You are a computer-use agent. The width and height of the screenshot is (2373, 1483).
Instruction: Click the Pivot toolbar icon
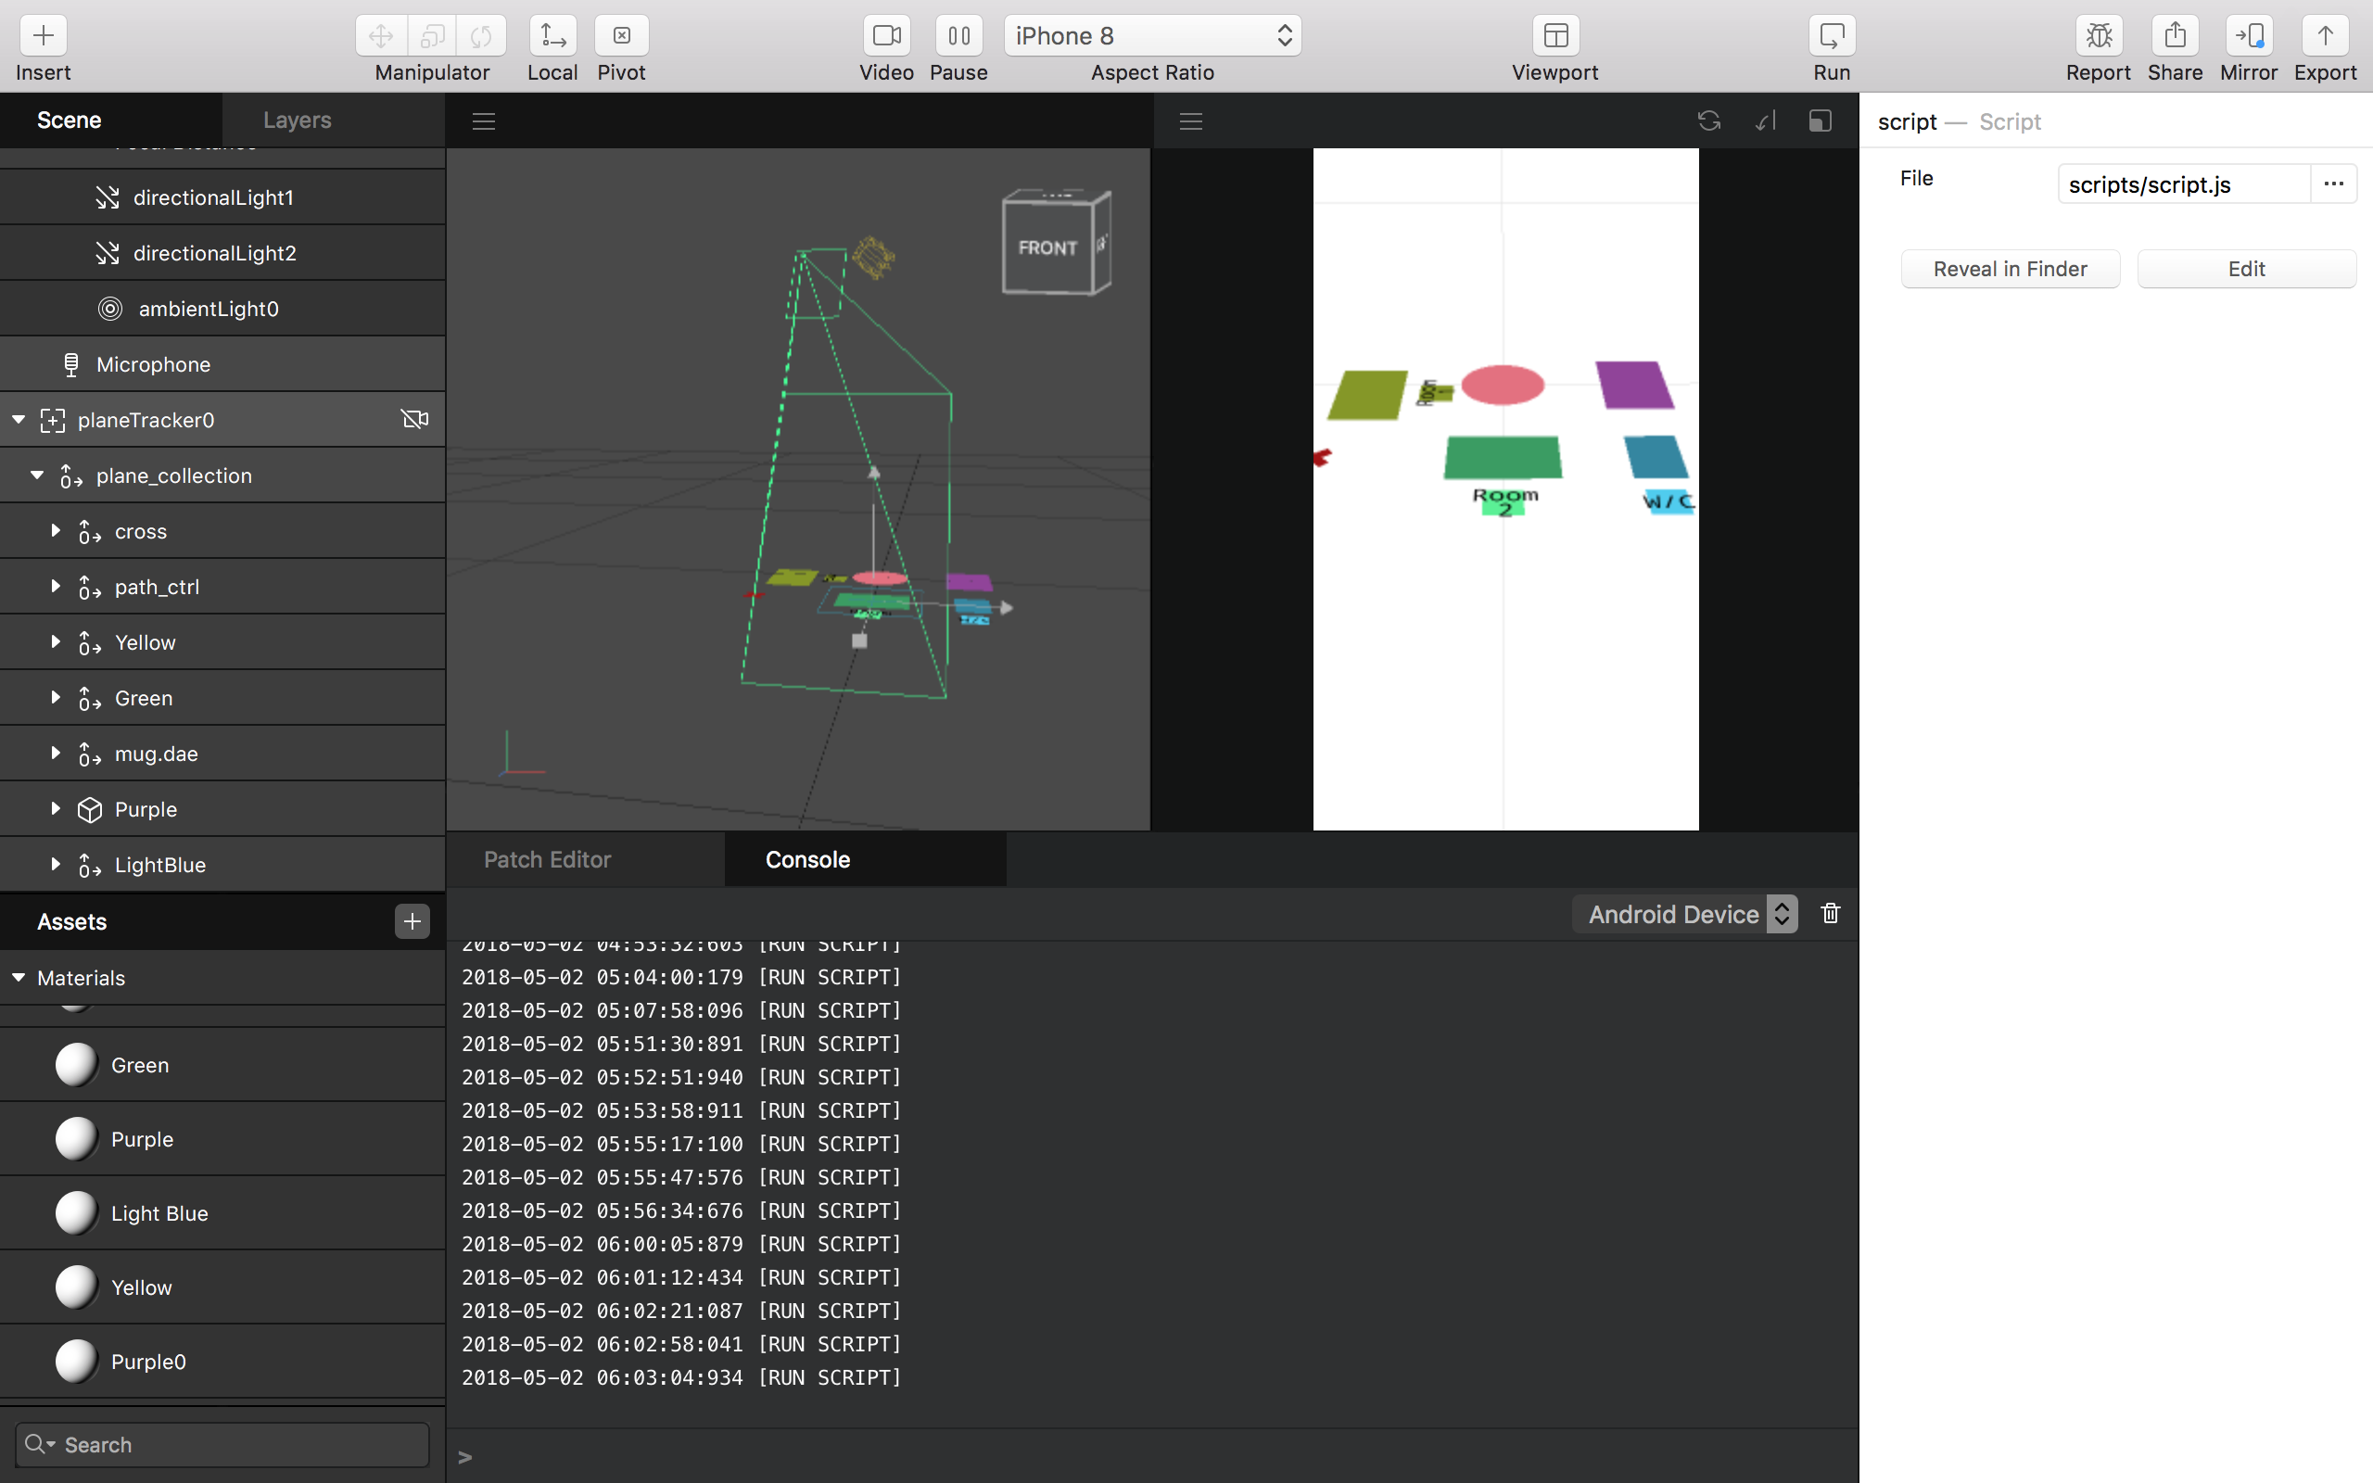(x=621, y=36)
